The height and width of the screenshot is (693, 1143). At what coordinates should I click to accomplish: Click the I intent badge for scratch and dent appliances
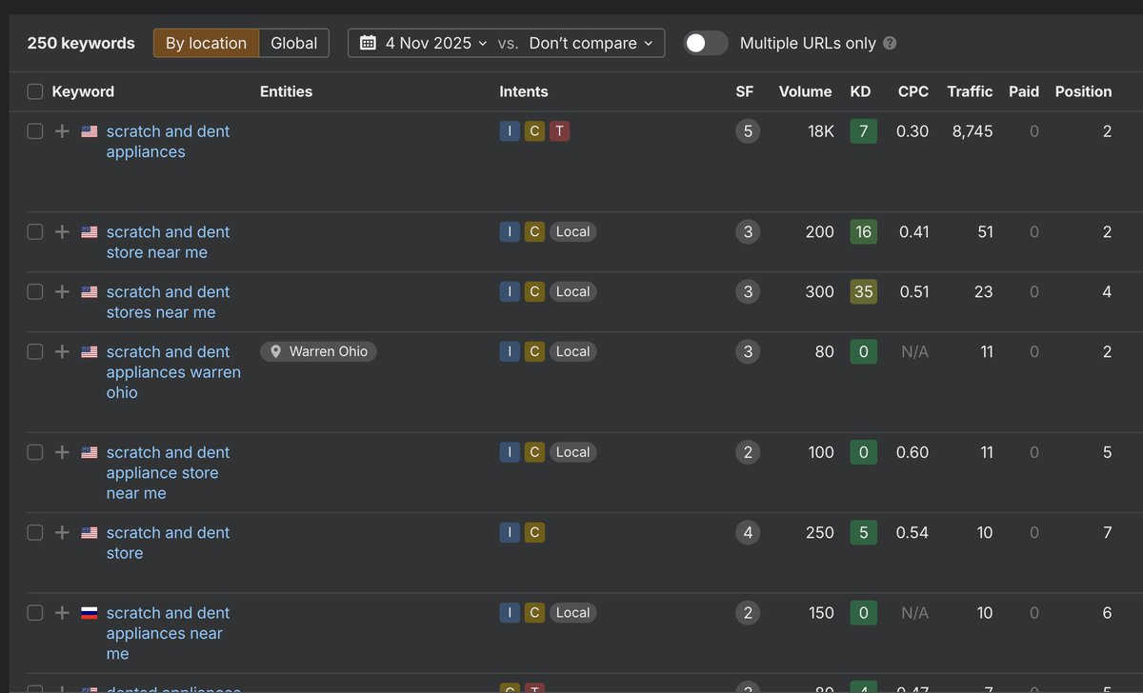pyautogui.click(x=510, y=131)
